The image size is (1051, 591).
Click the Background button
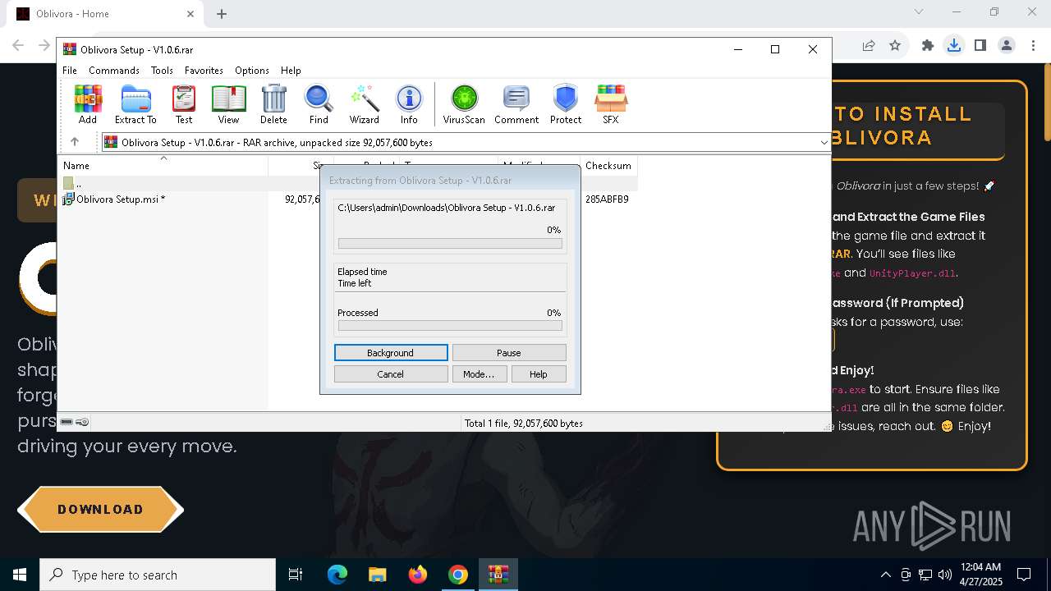point(391,353)
